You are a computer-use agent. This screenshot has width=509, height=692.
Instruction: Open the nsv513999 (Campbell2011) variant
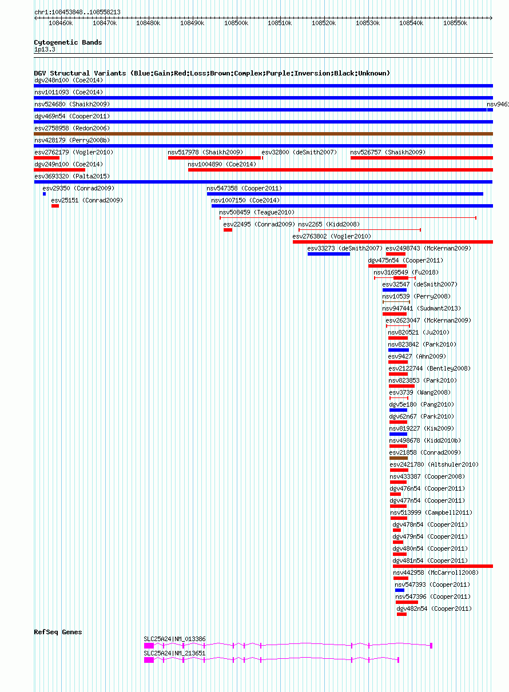pos(399,518)
